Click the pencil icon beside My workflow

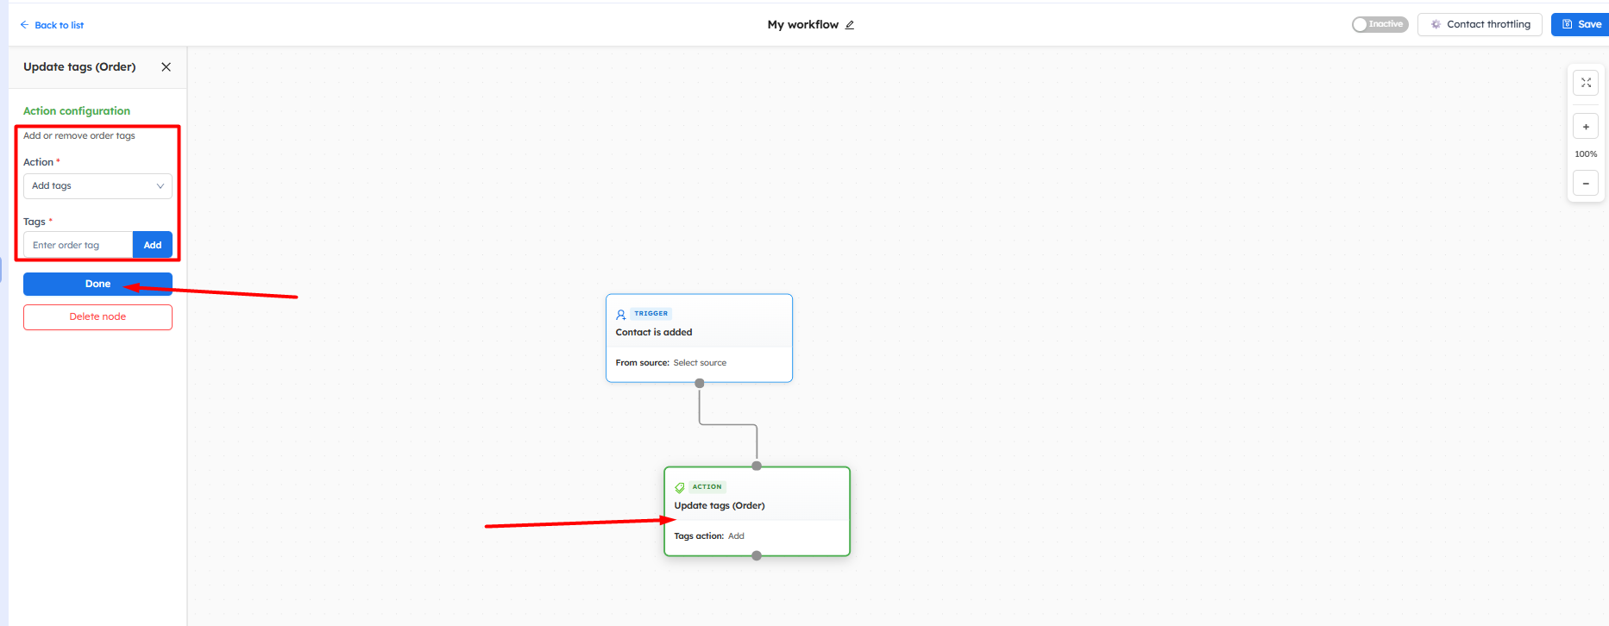(850, 25)
